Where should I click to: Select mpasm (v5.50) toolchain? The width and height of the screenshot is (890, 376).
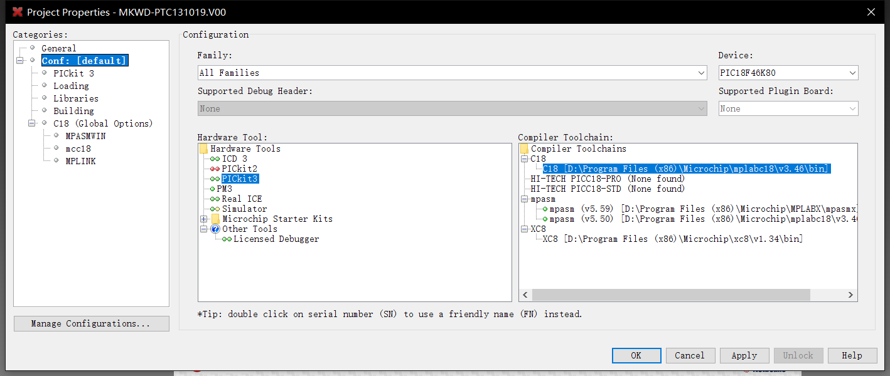tap(703, 219)
